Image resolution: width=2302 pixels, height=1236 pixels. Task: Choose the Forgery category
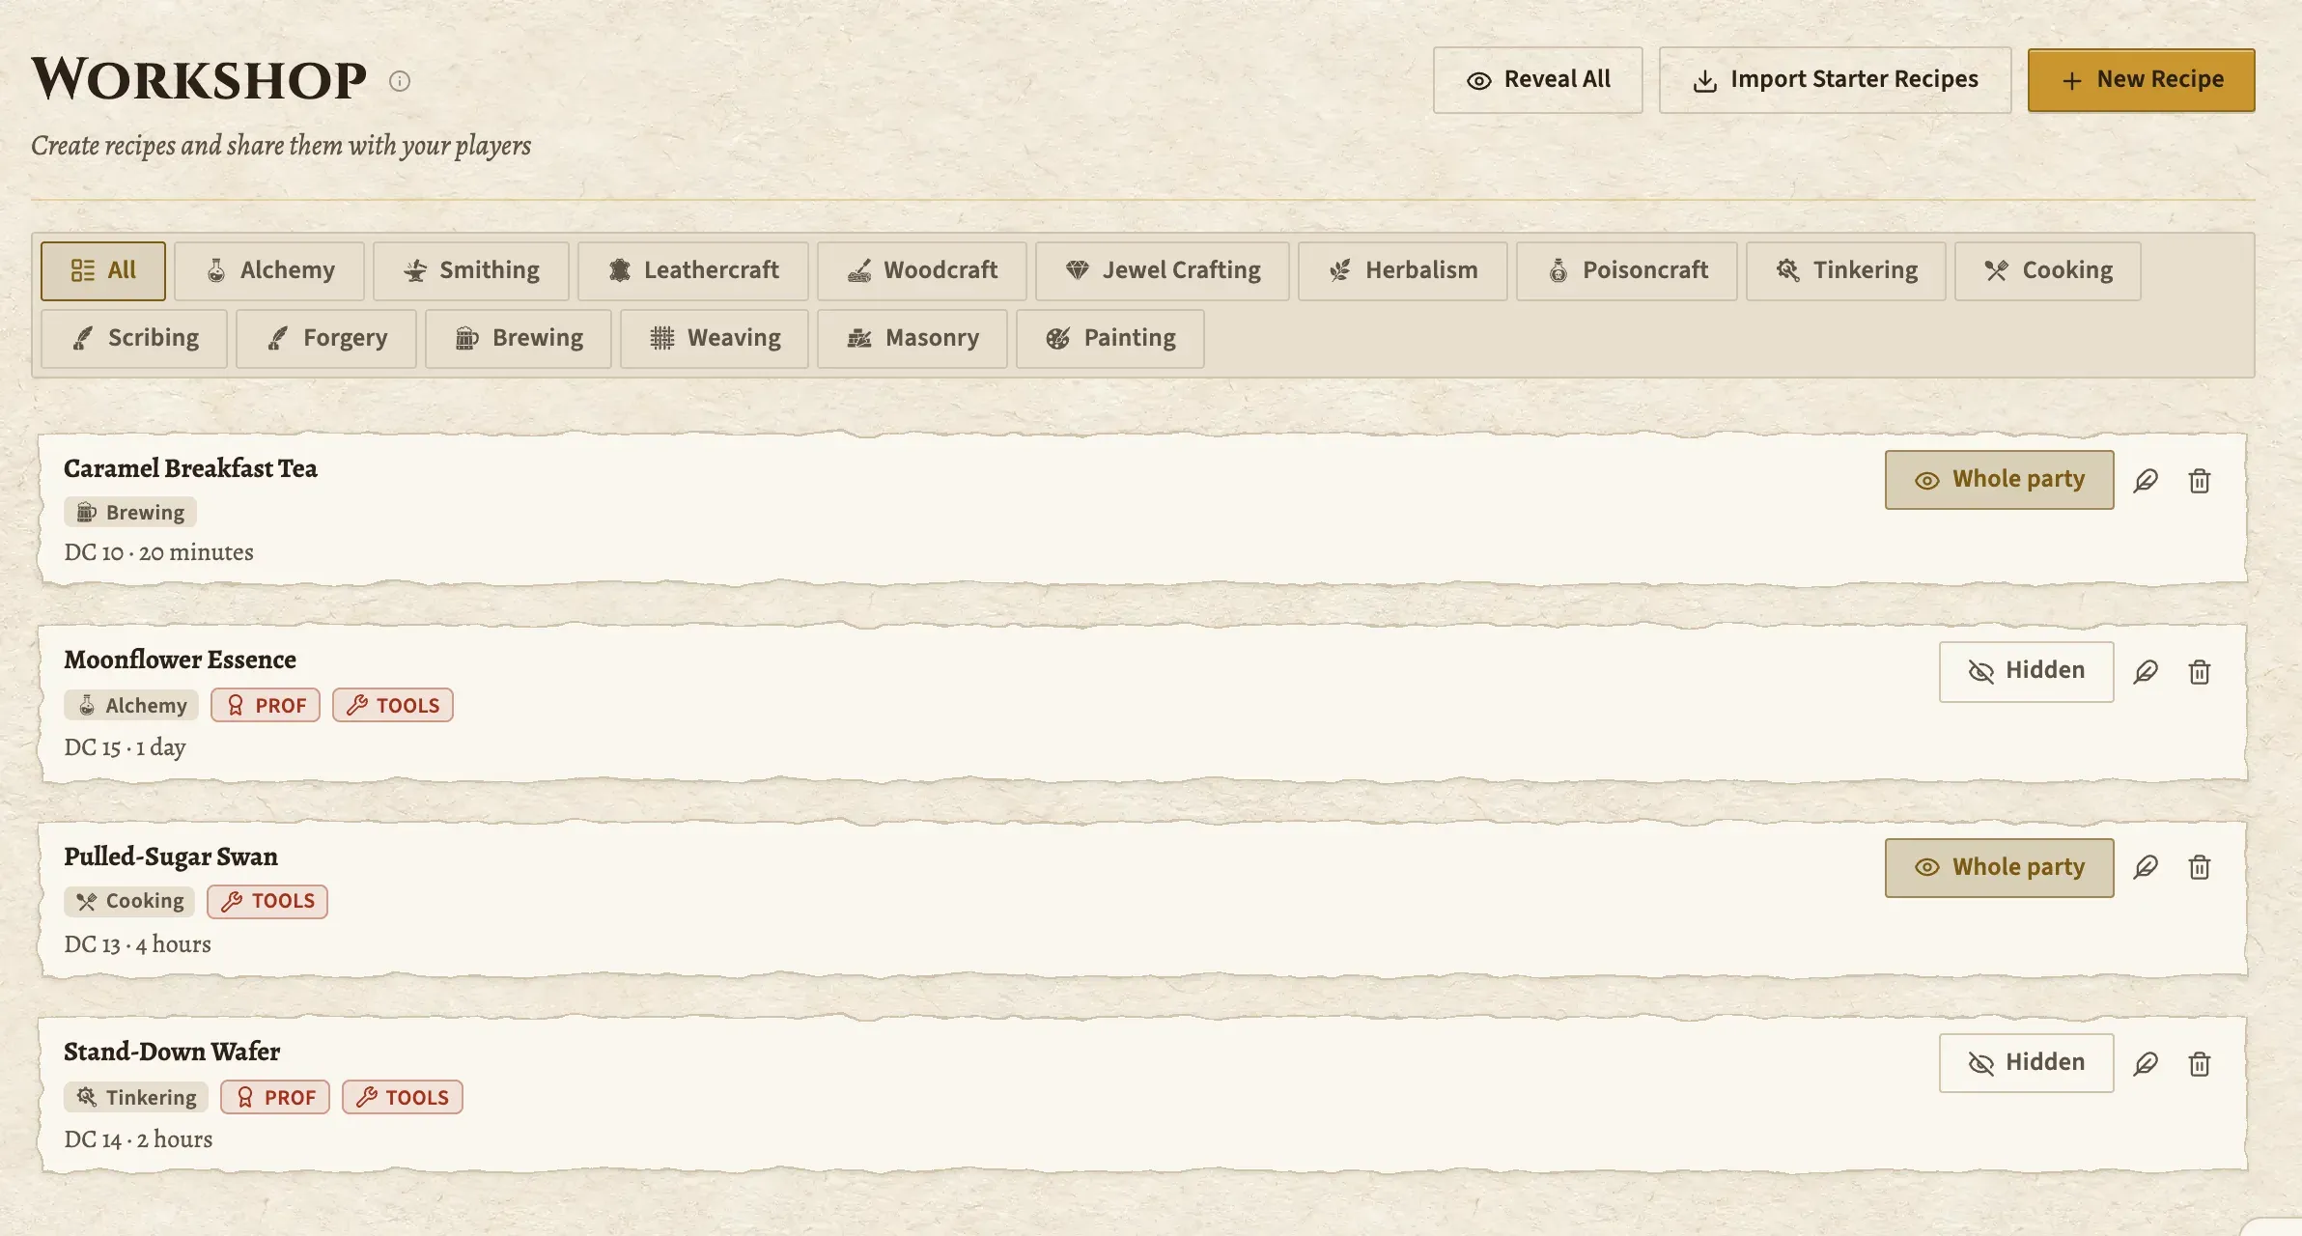(x=326, y=338)
